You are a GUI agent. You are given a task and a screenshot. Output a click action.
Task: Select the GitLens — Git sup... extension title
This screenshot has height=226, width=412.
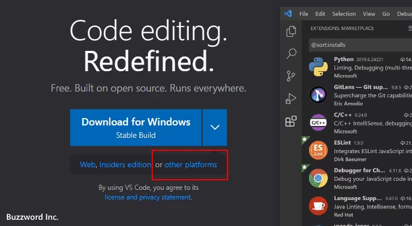click(x=360, y=87)
